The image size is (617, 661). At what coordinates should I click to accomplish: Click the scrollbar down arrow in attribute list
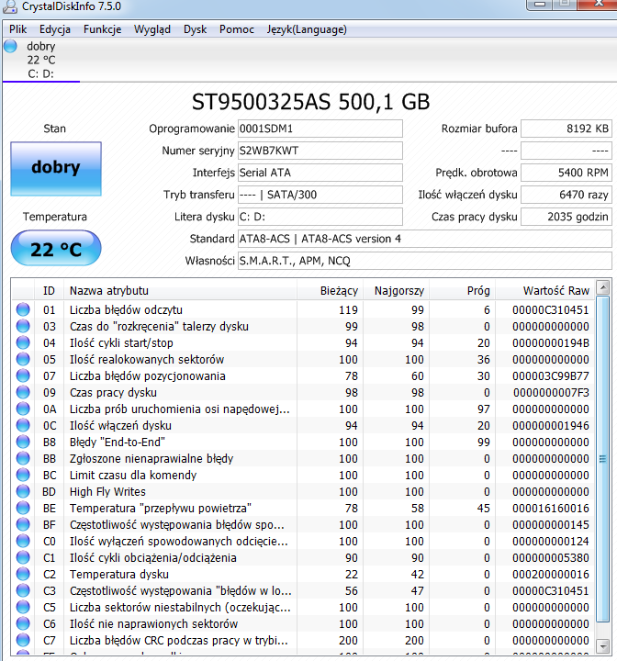click(603, 645)
